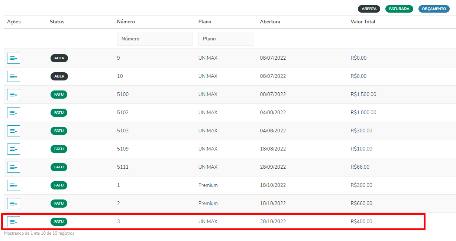This screenshot has height=241, width=456.
Task: Open actions menu for order 5102
Action: (x=13, y=113)
